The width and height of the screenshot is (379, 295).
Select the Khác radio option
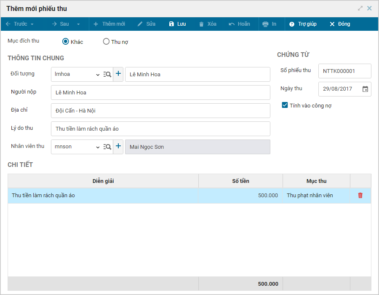pyautogui.click(x=66, y=42)
